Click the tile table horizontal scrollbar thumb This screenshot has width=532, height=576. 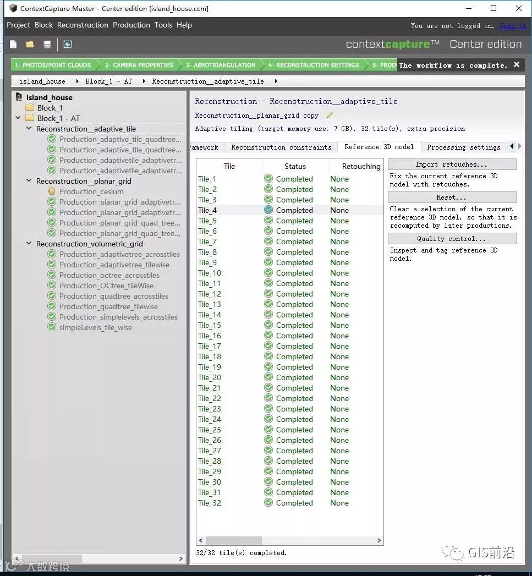[x=234, y=540]
